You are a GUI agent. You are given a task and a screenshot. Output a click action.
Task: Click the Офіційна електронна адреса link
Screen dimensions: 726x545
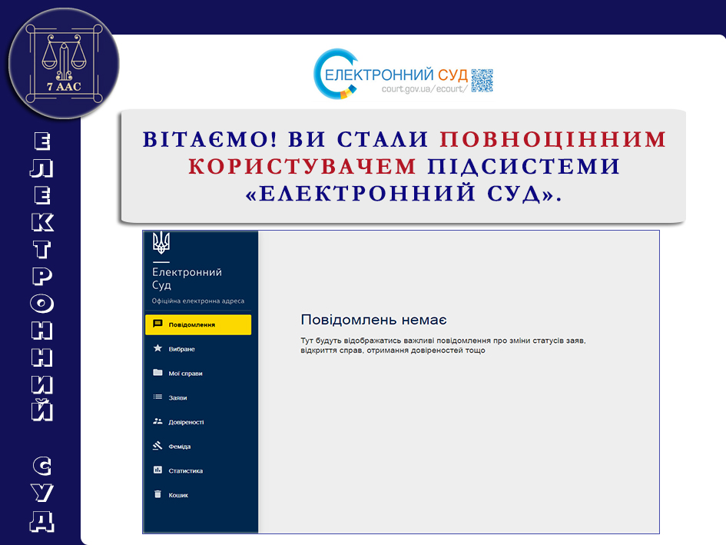pos(198,301)
